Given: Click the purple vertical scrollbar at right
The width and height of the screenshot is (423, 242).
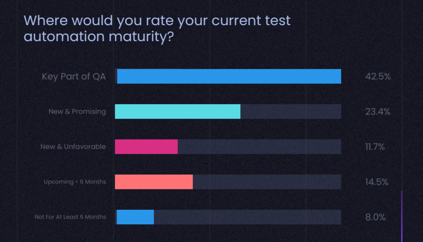Looking at the screenshot, I should 402,216.
